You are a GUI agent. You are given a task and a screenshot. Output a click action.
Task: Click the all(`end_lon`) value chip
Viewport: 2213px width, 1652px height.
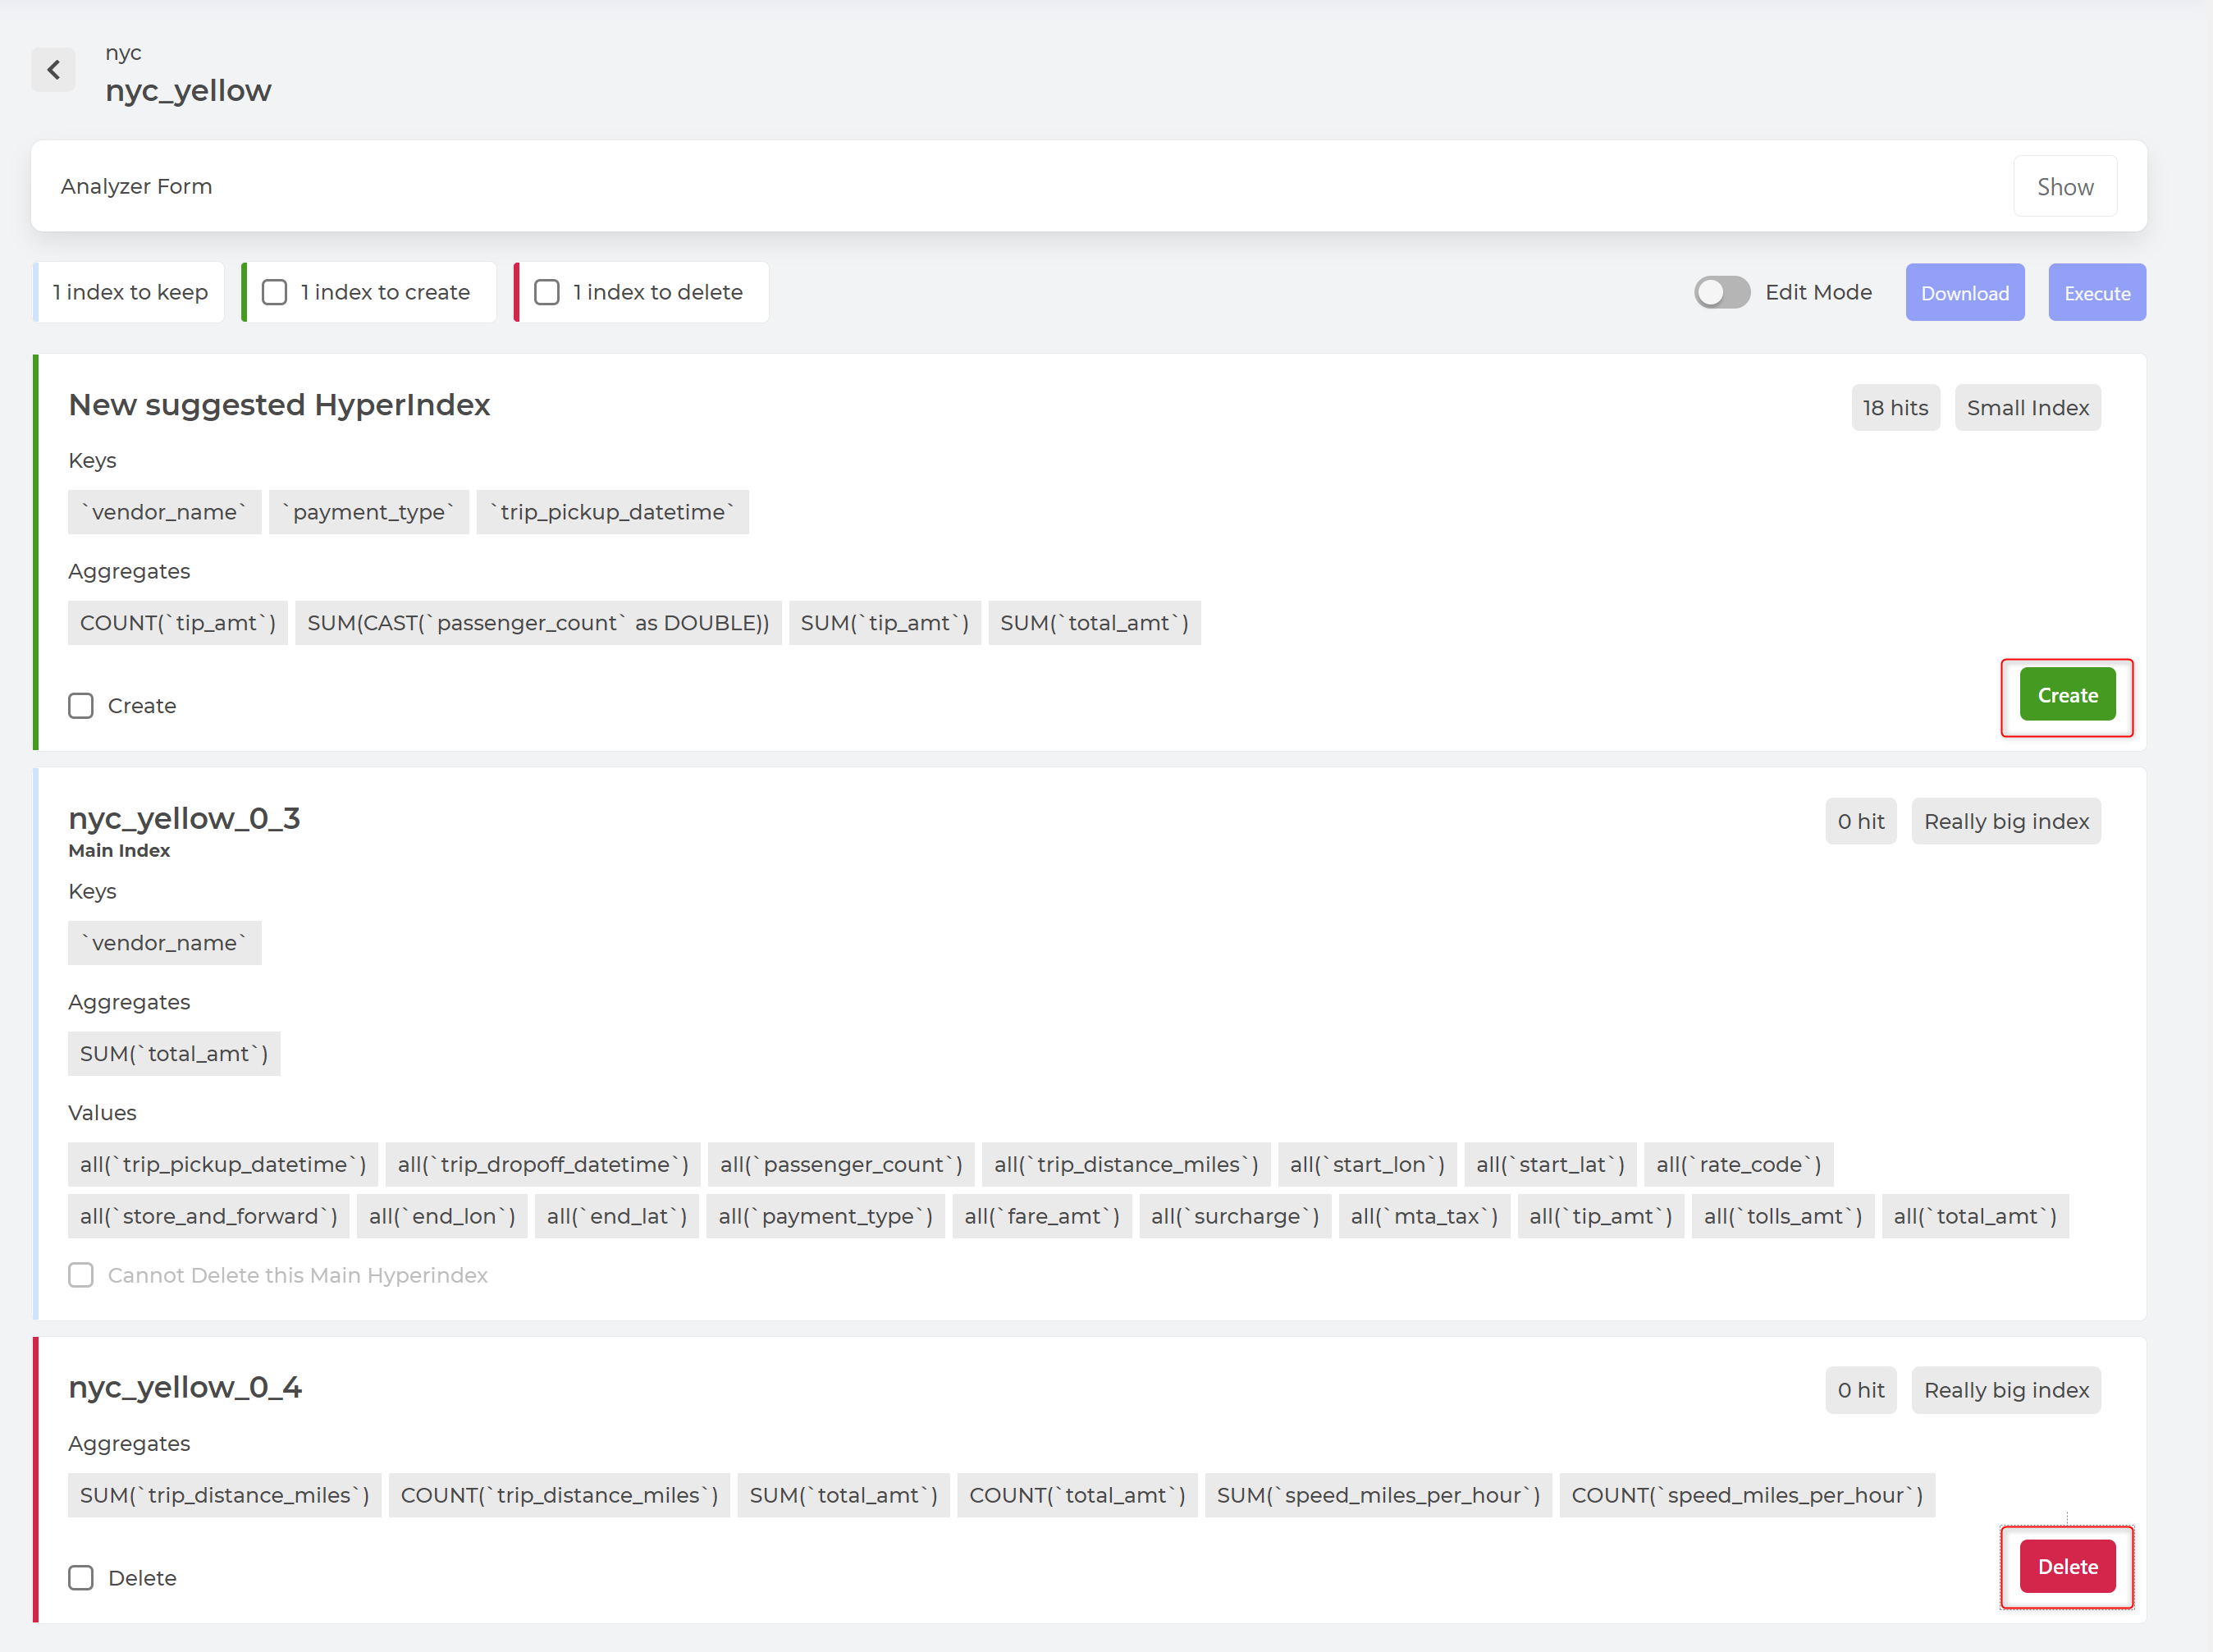441,1216
